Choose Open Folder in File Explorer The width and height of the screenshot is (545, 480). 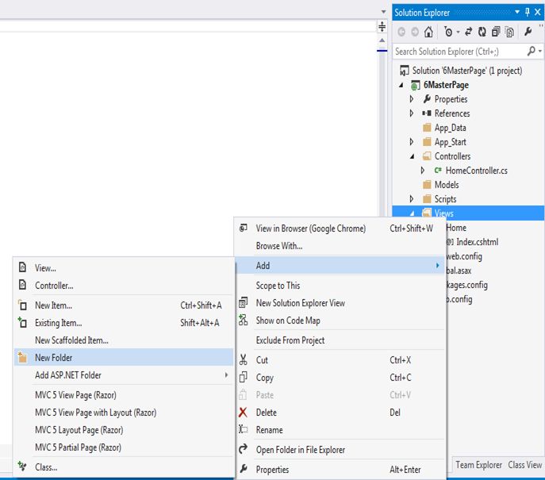pos(340,449)
